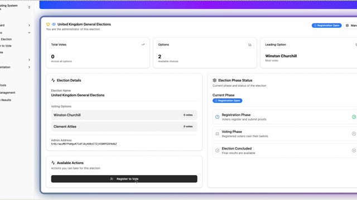
Task: Open the Voting Phase row
Action: click(285, 134)
